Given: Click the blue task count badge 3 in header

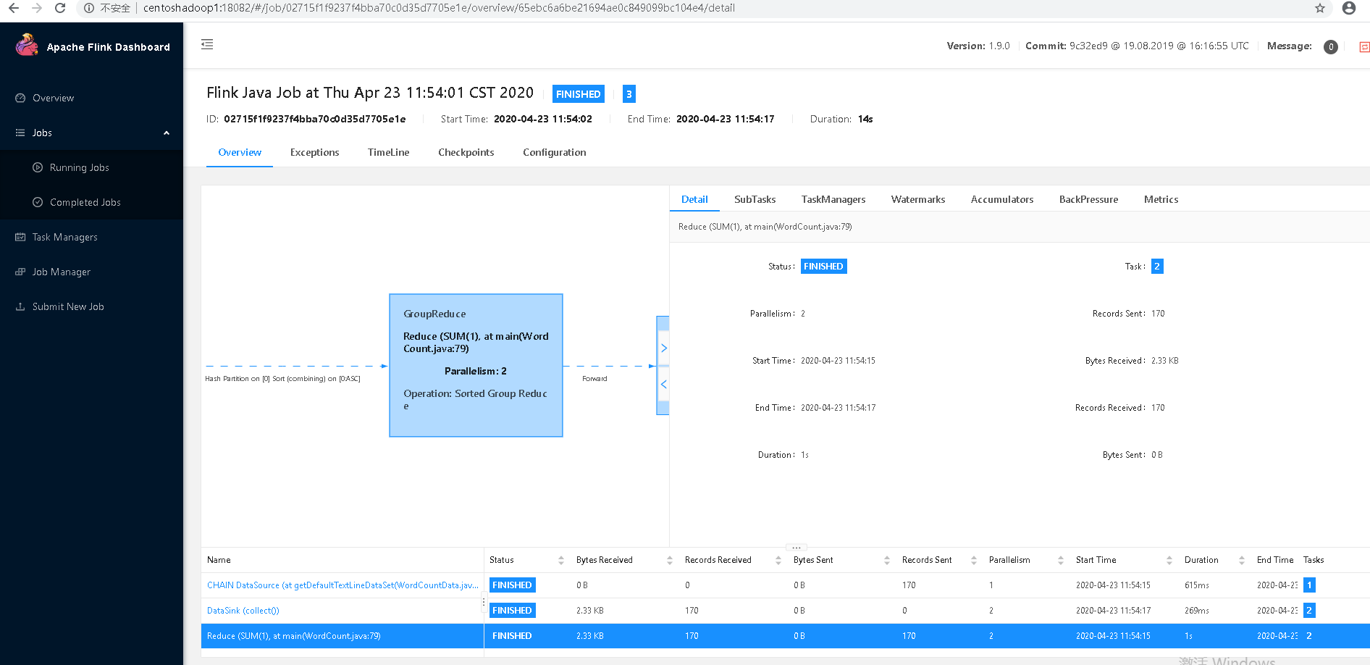Looking at the screenshot, I should [629, 94].
